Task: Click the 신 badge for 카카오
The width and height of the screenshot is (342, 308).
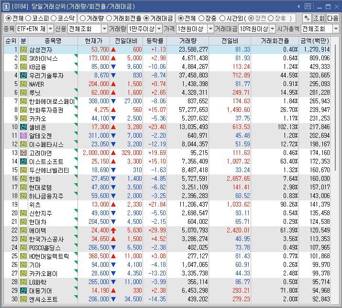Action: (23, 118)
